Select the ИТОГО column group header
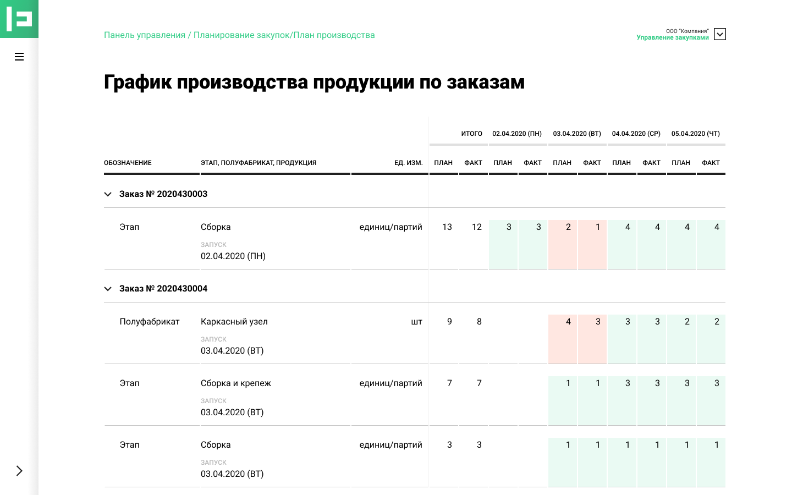 (x=472, y=134)
